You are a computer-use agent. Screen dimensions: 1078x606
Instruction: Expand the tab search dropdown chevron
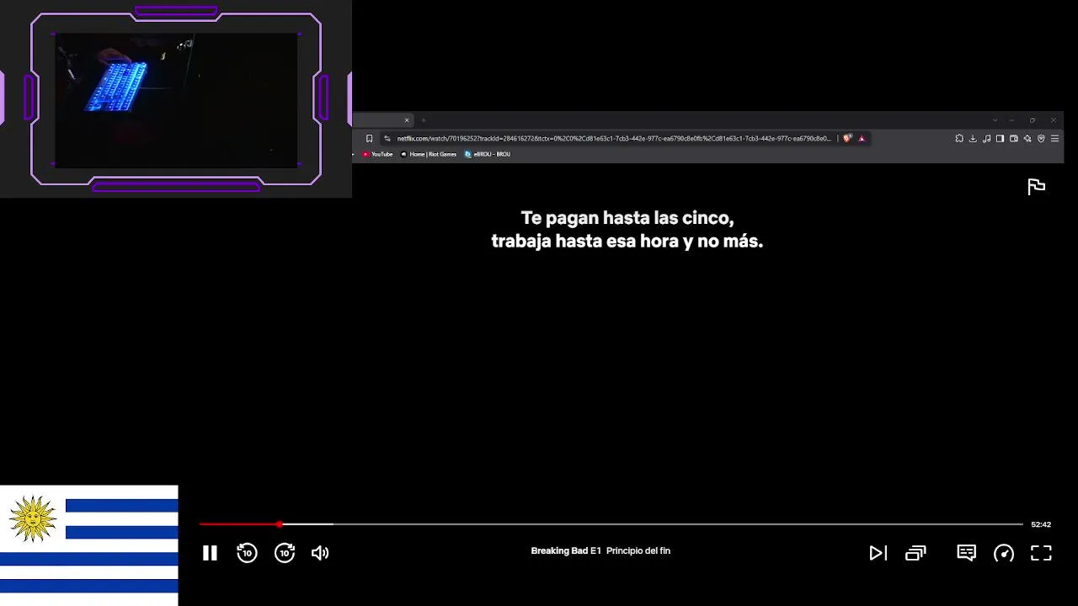click(x=995, y=120)
